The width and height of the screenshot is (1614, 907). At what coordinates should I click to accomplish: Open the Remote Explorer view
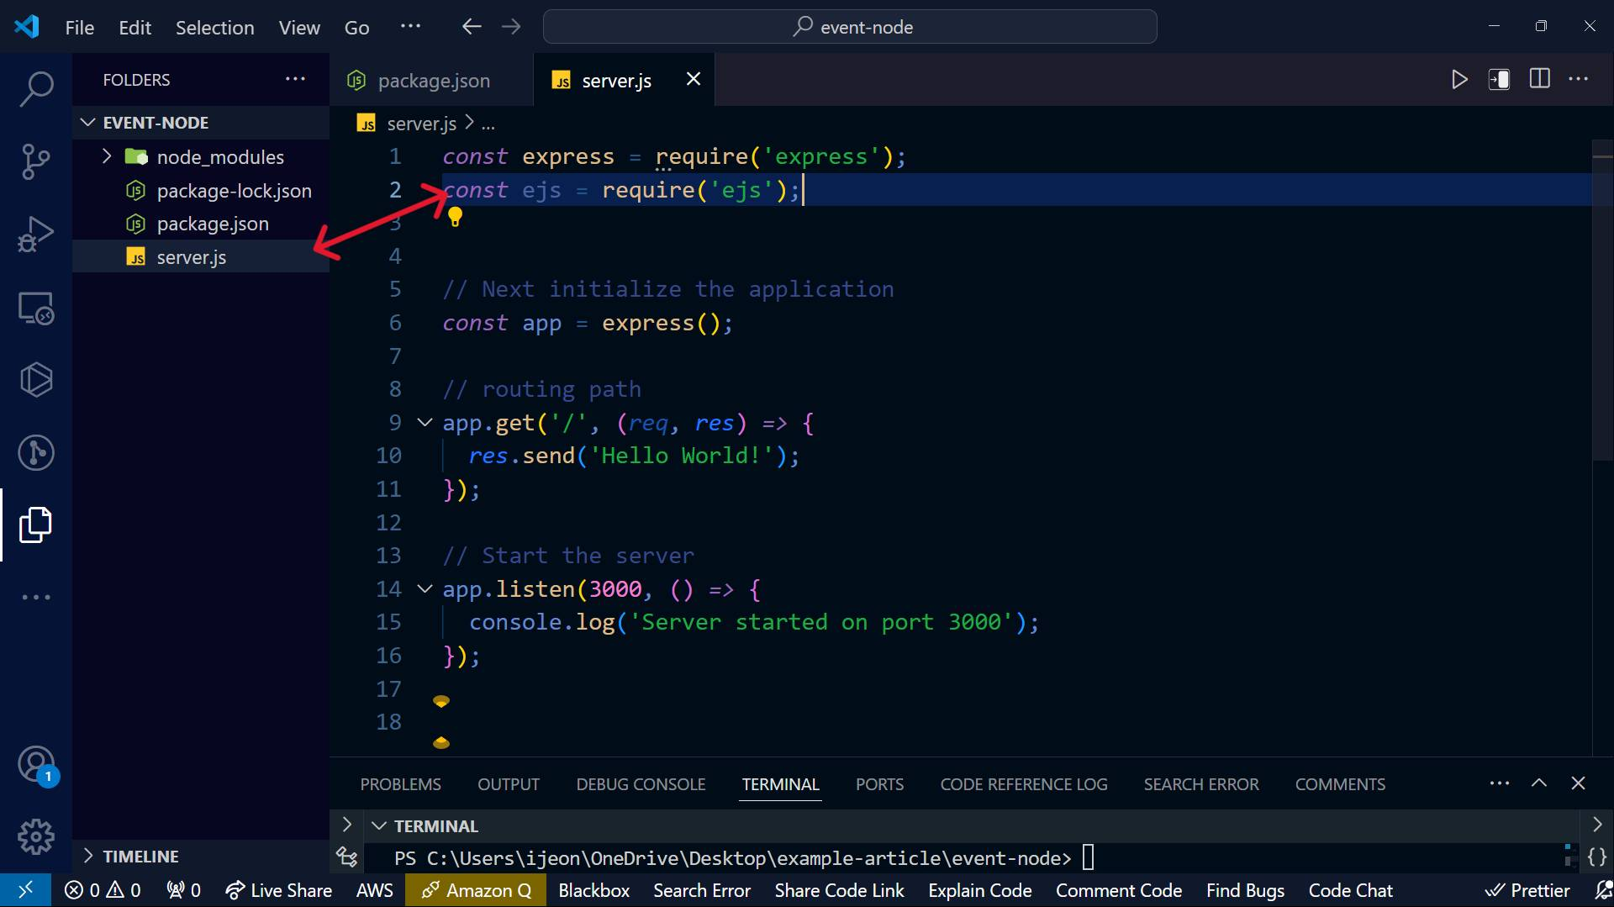tap(36, 308)
